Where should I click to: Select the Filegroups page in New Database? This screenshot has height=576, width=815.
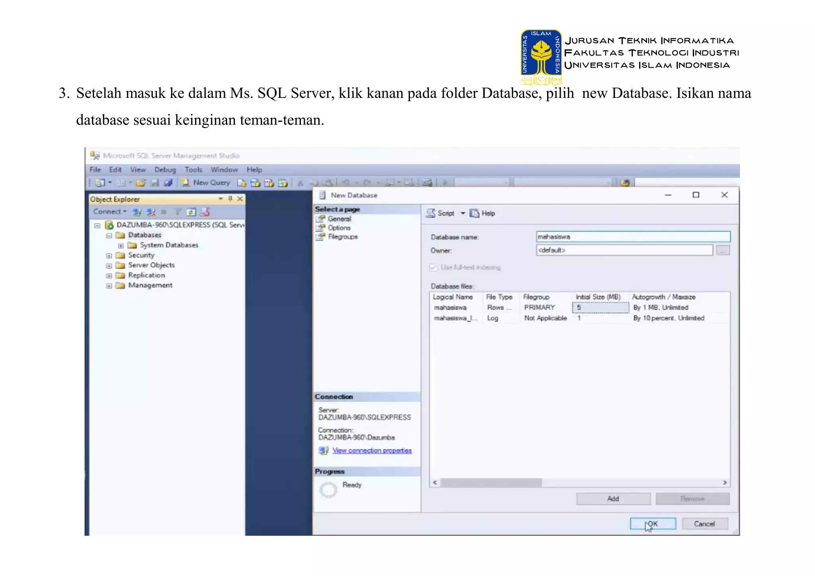click(343, 237)
